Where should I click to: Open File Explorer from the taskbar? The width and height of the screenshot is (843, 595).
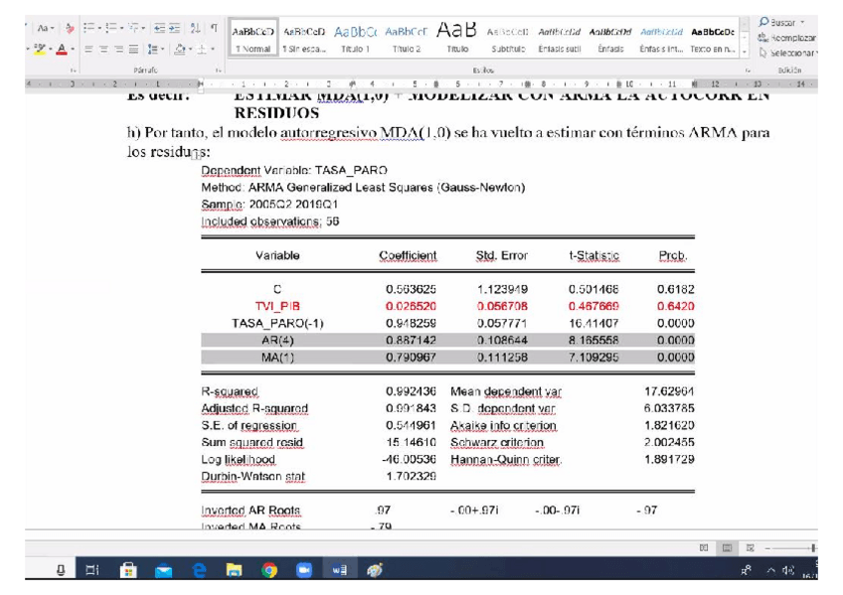tap(234, 570)
